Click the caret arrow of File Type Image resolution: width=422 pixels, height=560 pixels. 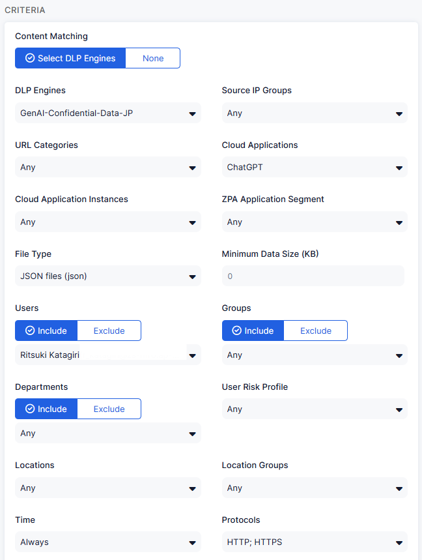192,277
